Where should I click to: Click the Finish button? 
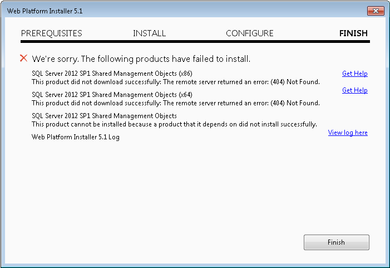click(x=336, y=242)
